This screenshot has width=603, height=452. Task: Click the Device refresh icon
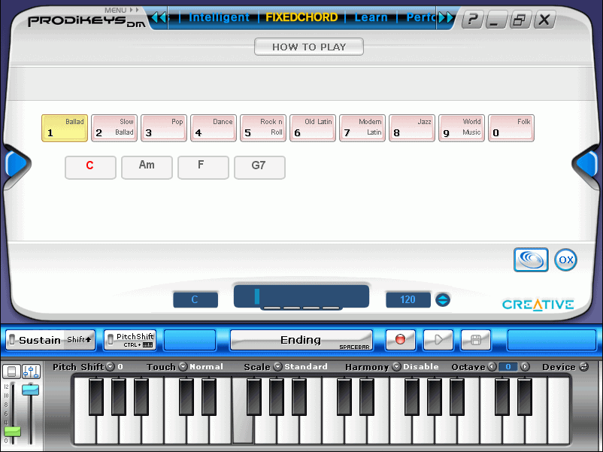pyautogui.click(x=583, y=366)
